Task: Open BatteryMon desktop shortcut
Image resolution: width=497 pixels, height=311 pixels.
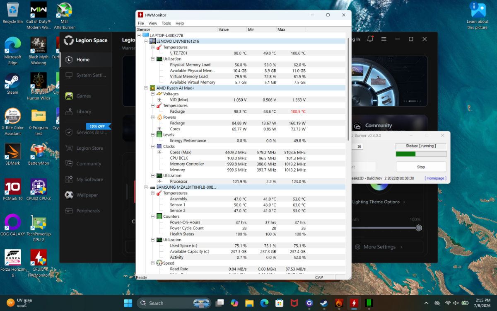Action: pyautogui.click(x=39, y=154)
